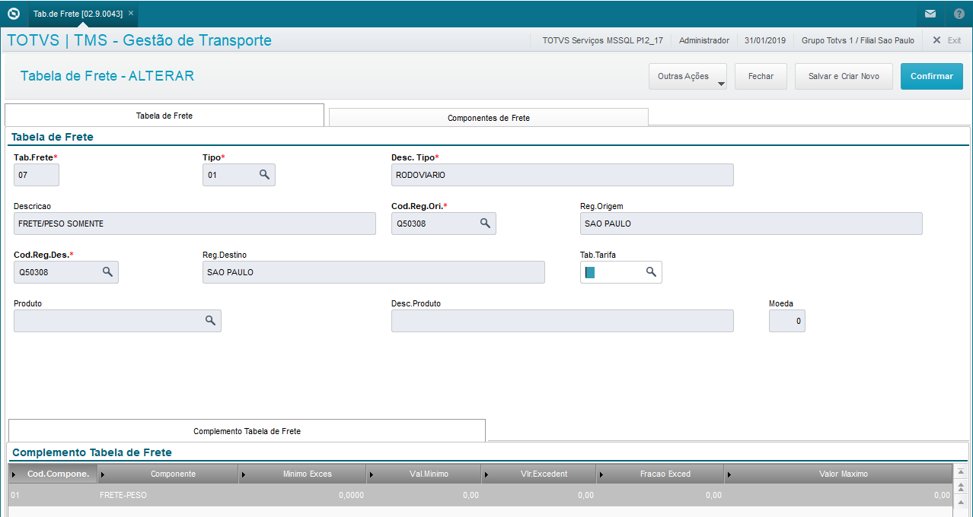Click the Produto input field
973x517 pixels.
tap(117, 321)
